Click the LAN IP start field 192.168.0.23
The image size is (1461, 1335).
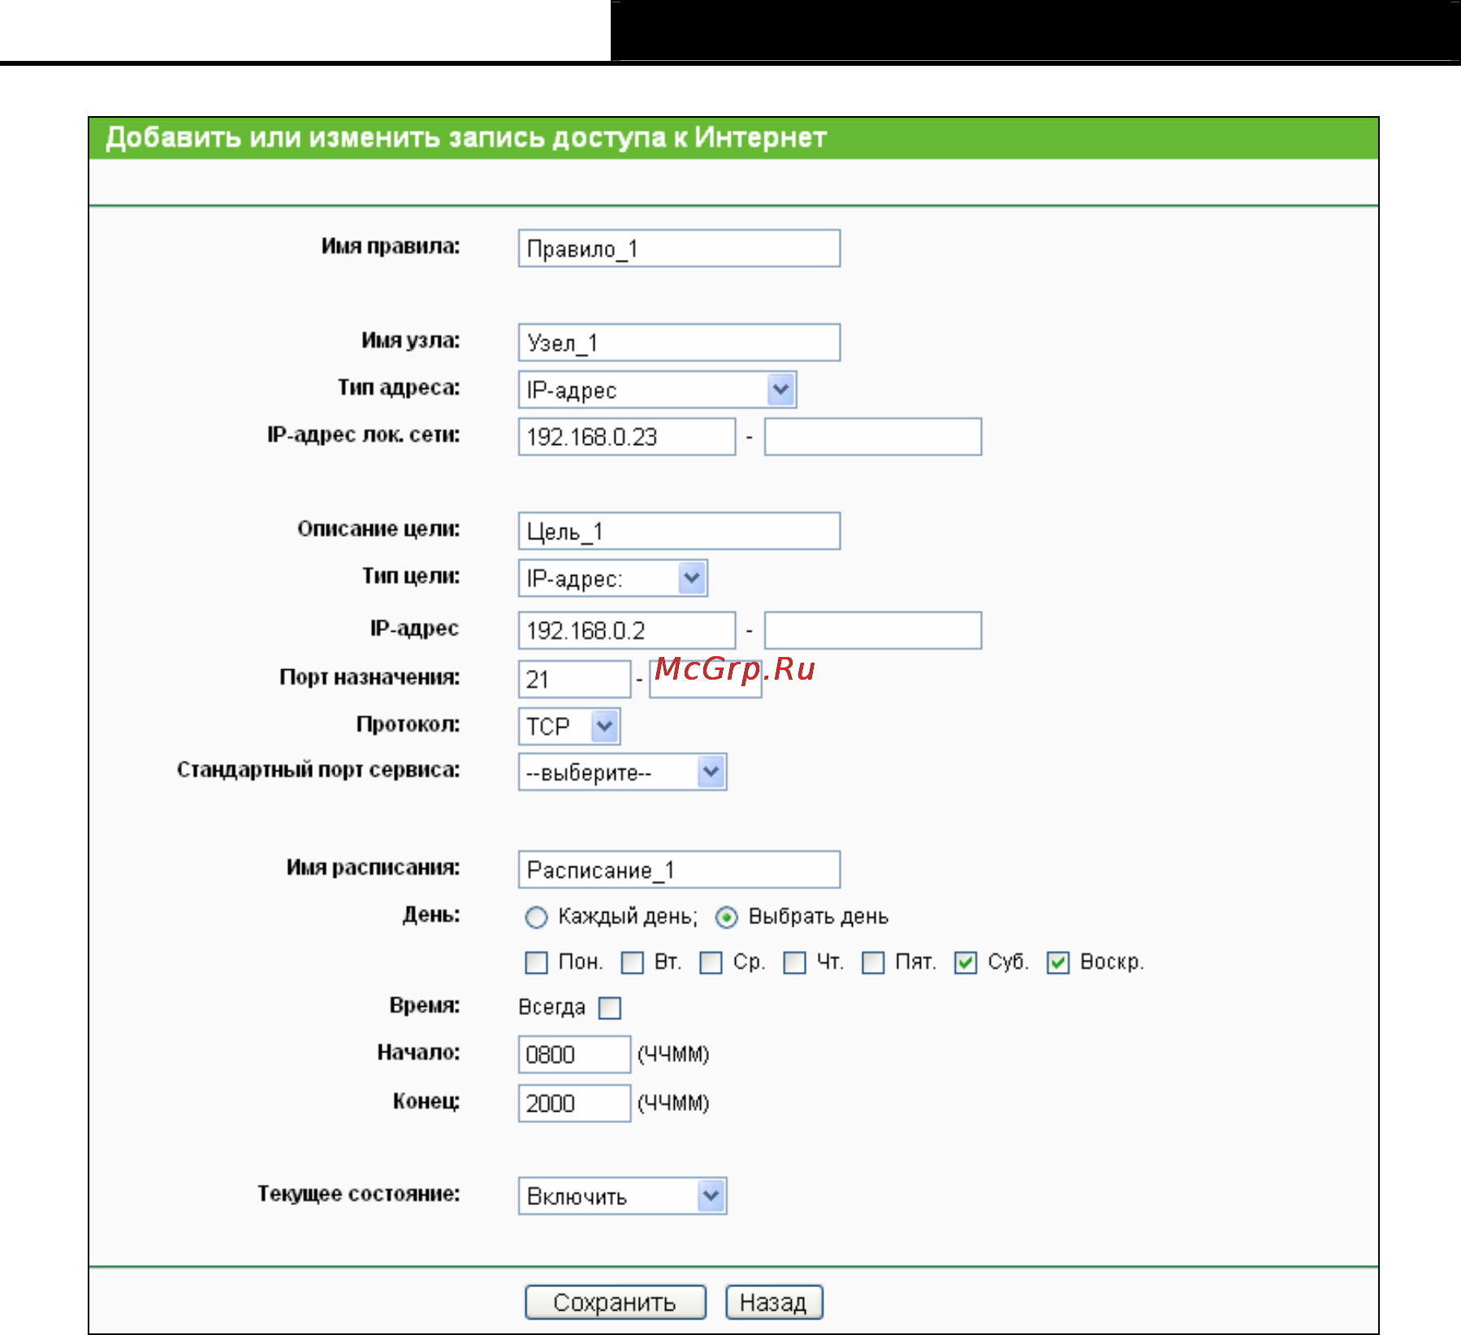[627, 437]
